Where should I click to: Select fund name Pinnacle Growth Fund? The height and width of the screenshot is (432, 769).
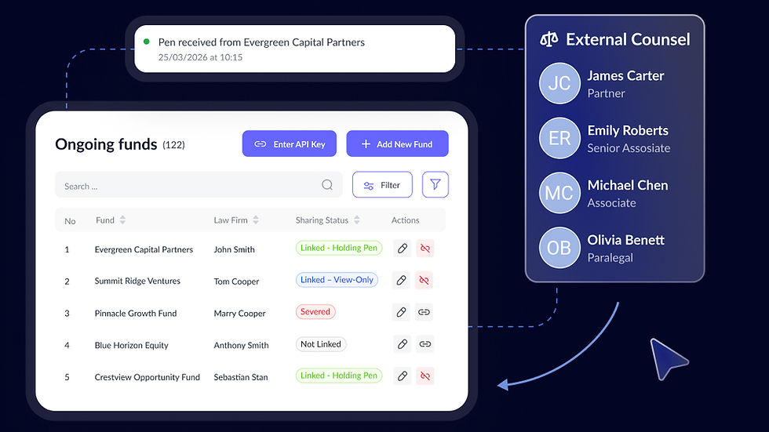[x=135, y=313]
